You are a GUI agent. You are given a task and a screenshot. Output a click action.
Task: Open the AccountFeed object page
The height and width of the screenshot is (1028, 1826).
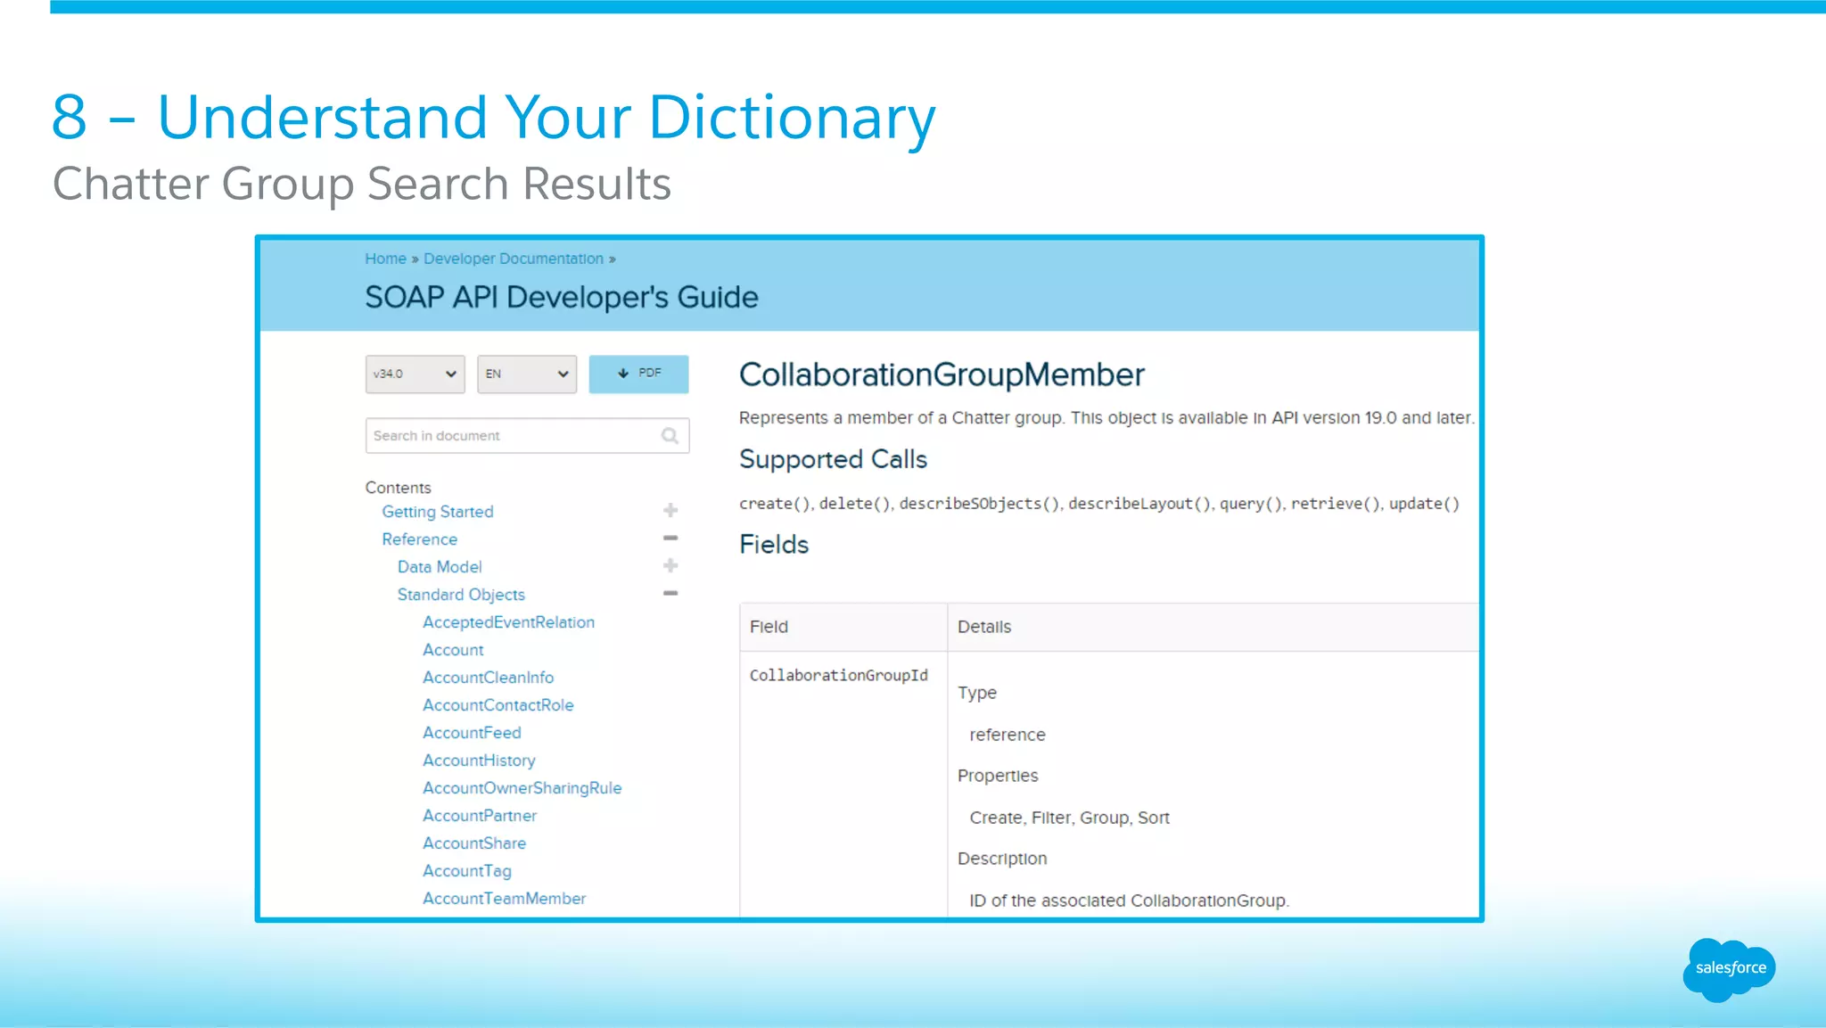coord(472,733)
